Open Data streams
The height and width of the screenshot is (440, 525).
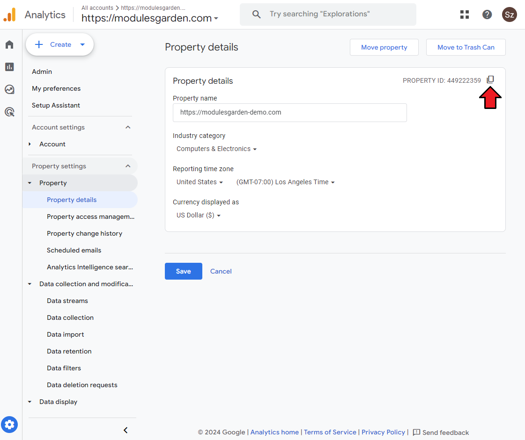[67, 301]
